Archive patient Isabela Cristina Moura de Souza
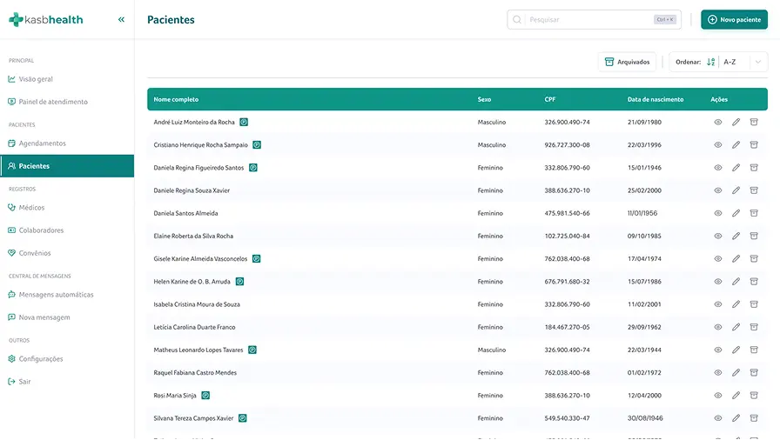Viewport: 780px width, 440px height. click(754, 304)
